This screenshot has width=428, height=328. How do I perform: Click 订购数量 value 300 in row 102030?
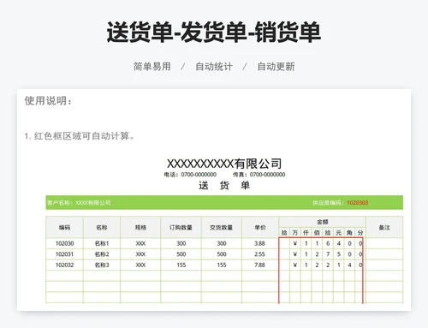[181, 243]
